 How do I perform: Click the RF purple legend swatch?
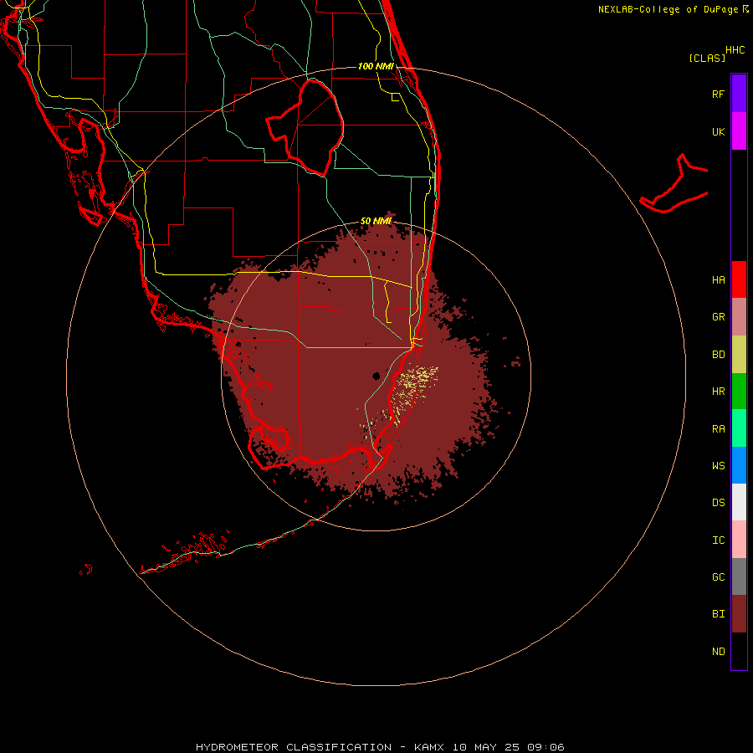pyautogui.click(x=739, y=93)
